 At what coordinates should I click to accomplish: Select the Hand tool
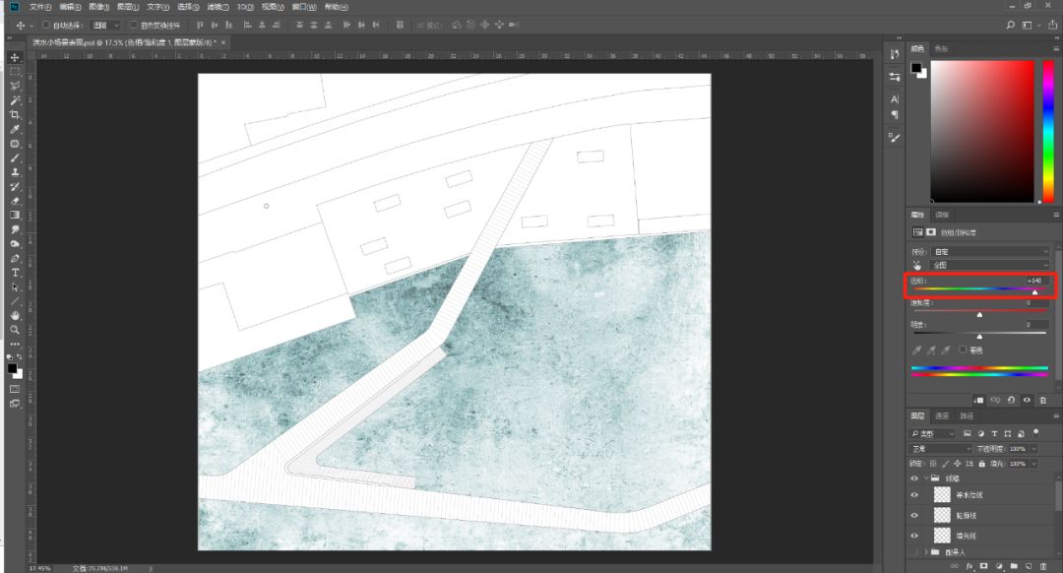(x=15, y=315)
